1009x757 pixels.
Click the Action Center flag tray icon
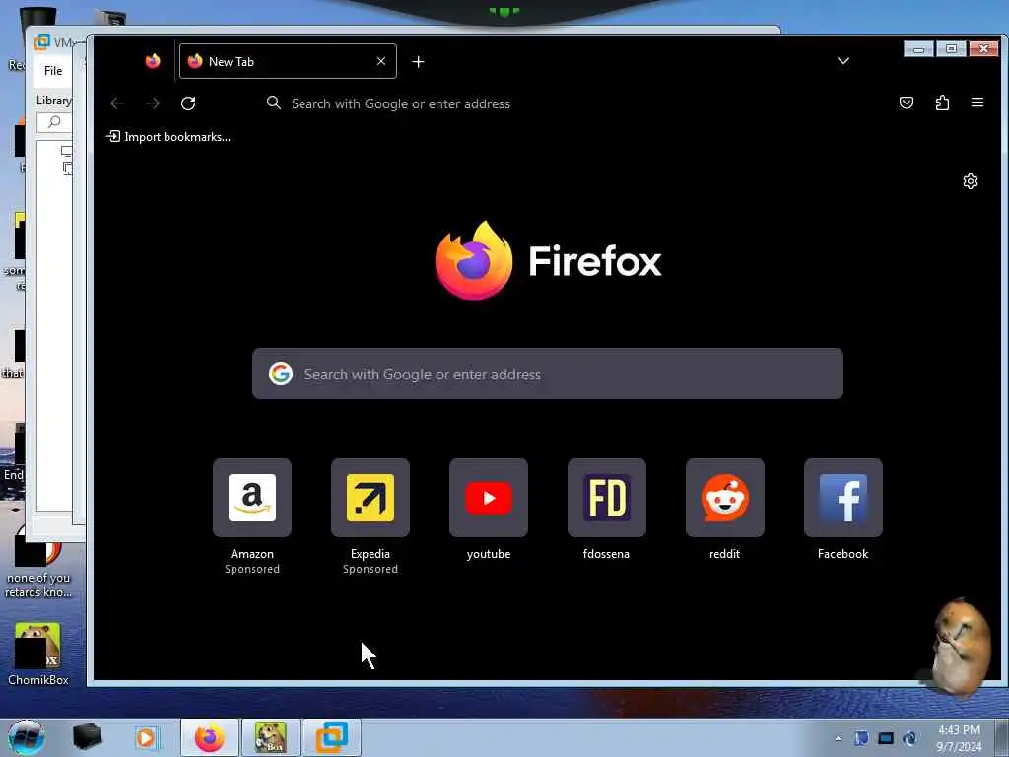click(861, 738)
